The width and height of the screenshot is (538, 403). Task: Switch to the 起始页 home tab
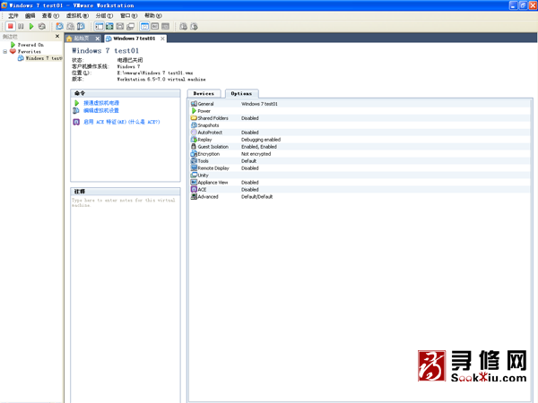[82, 39]
